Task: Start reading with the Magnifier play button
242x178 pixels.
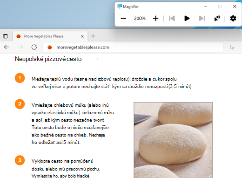Action: coord(187,19)
